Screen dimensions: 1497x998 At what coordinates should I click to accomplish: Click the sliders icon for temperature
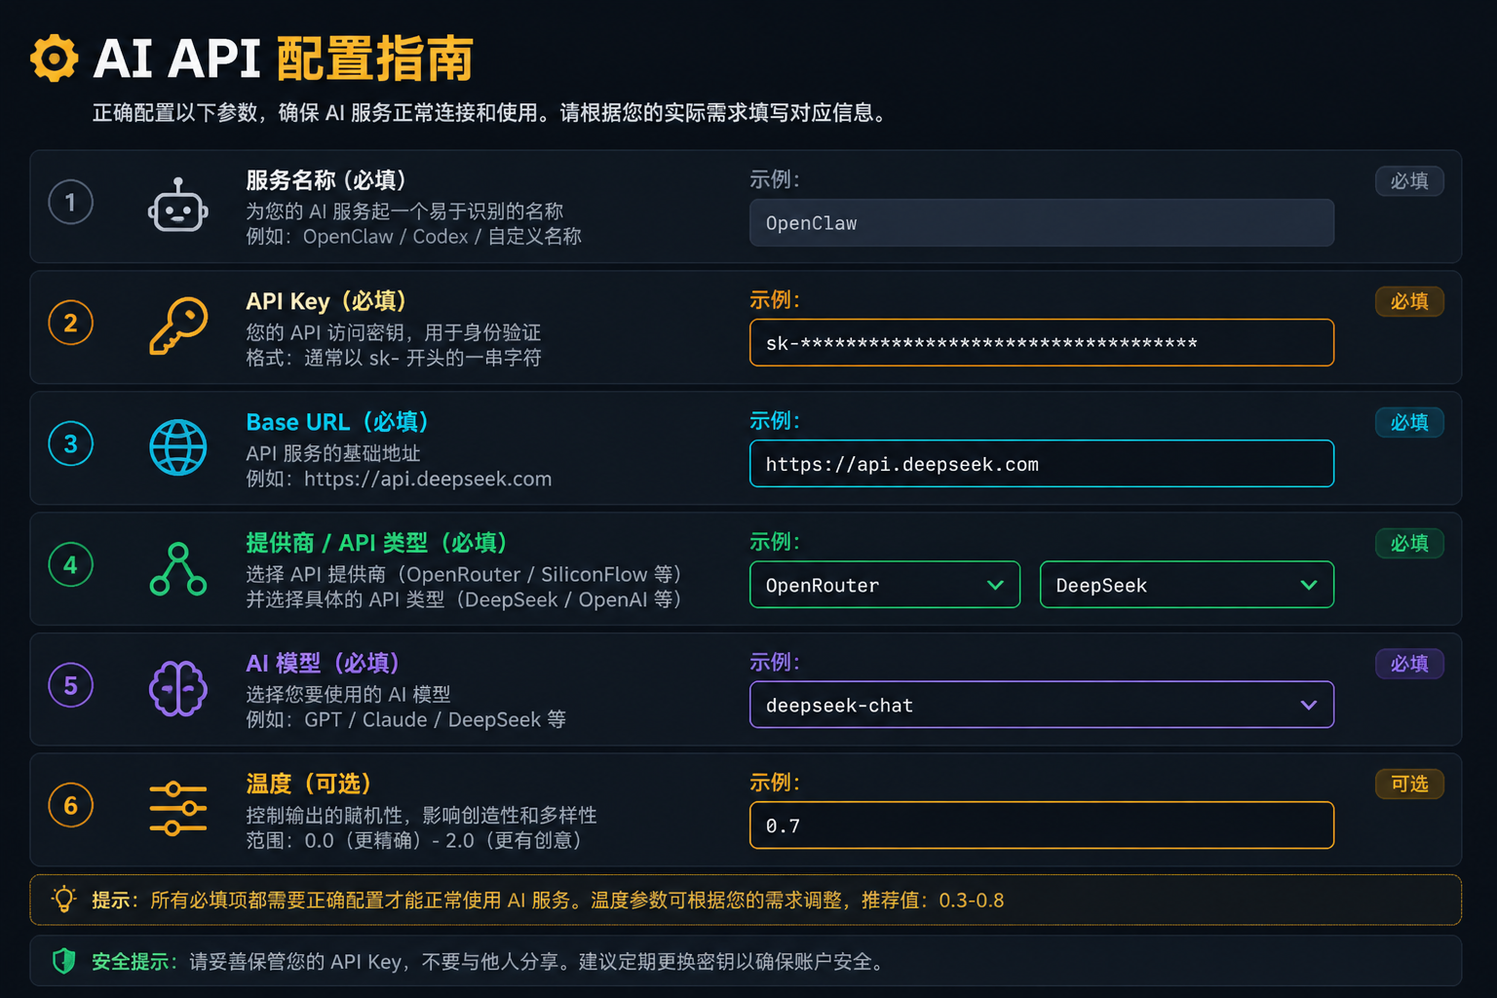178,809
